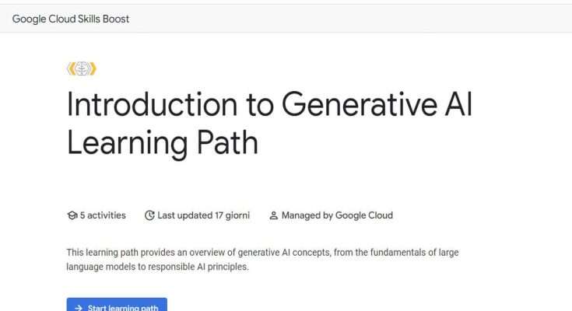Click the yellow right bracket of the badge
Image resolution: width=572 pixels, height=311 pixels.
pyautogui.click(x=93, y=68)
